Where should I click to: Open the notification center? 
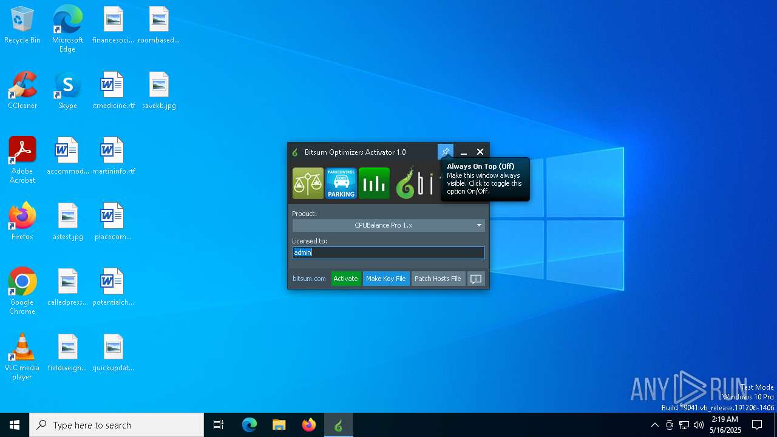(x=757, y=425)
